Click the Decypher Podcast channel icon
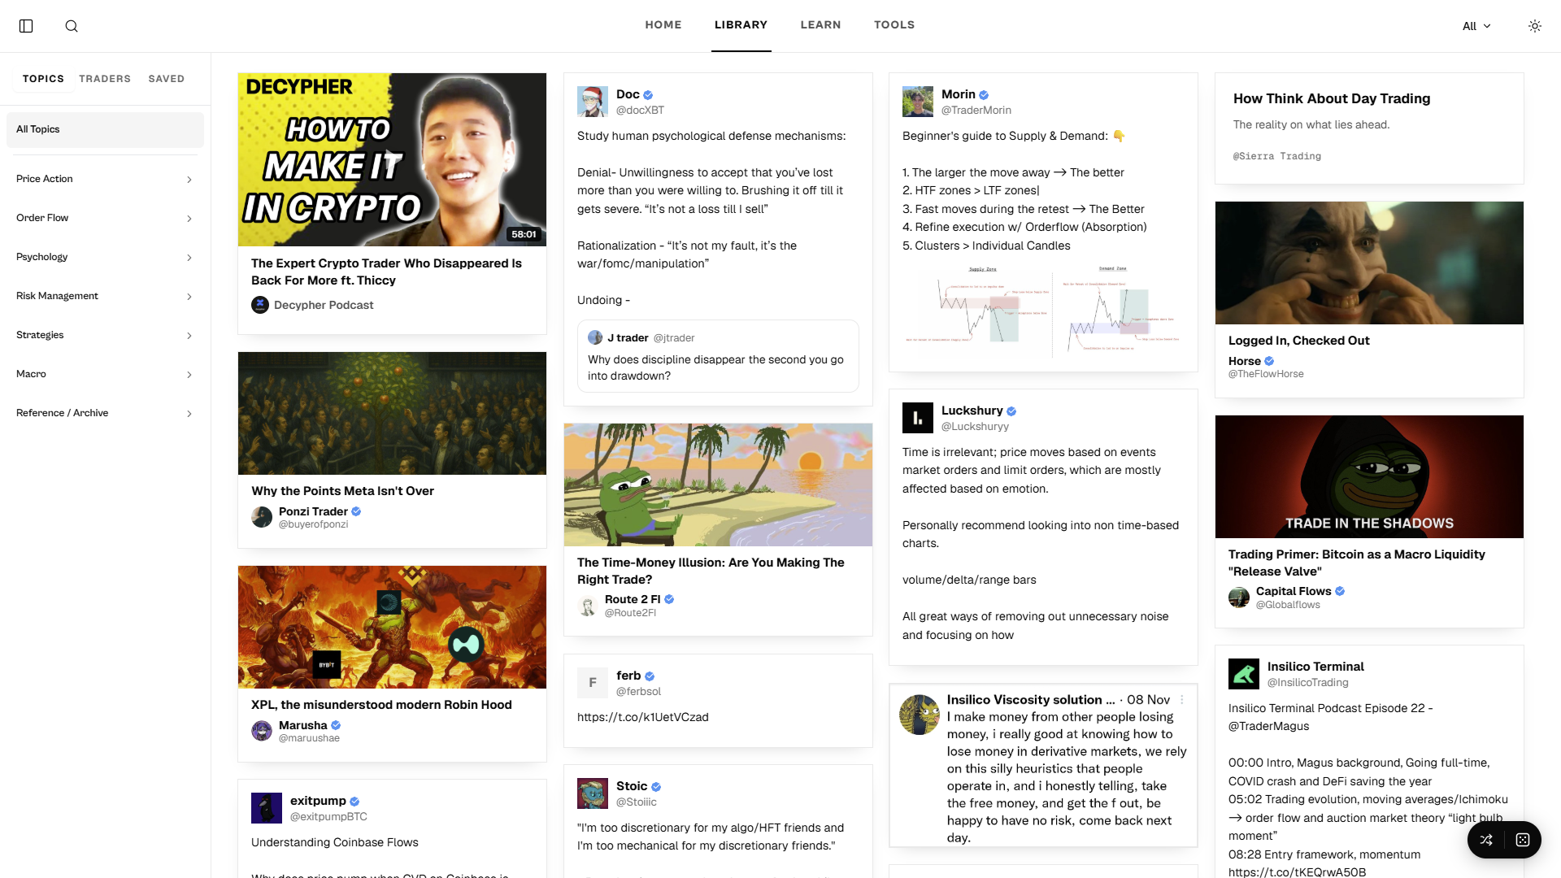1561x878 pixels. pyautogui.click(x=260, y=305)
